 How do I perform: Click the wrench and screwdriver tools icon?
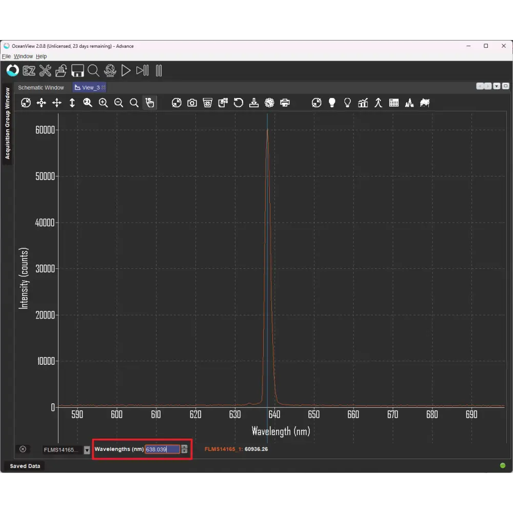pos(45,71)
